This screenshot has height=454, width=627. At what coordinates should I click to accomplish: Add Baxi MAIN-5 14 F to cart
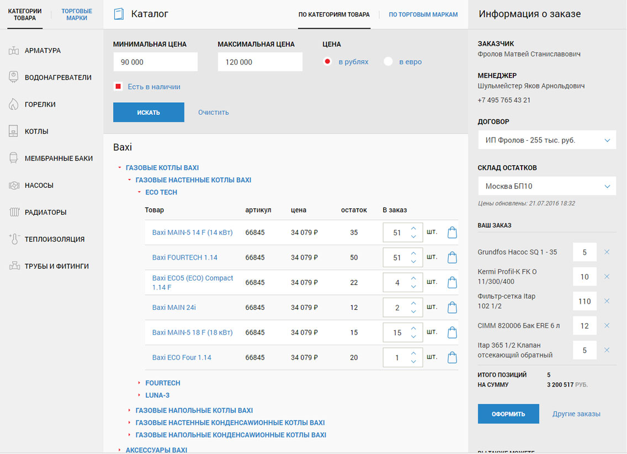pos(452,233)
